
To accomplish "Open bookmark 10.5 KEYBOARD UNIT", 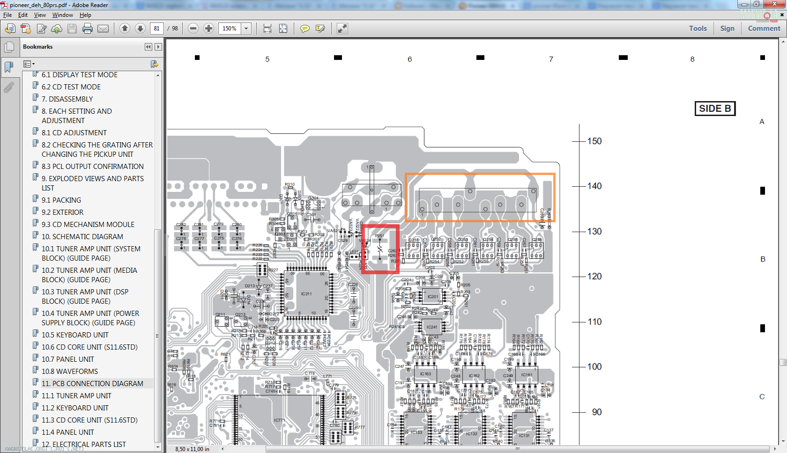I will (x=75, y=335).
